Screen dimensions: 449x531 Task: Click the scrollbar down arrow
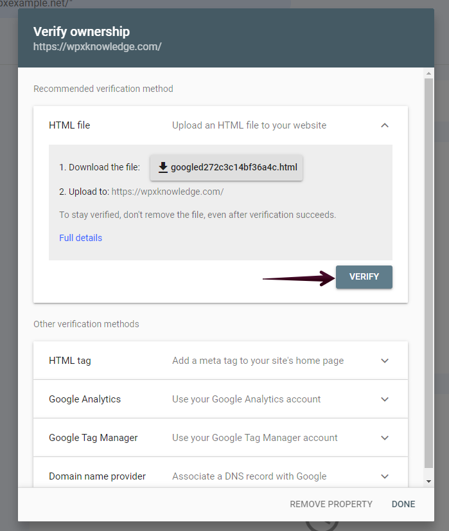(428, 482)
